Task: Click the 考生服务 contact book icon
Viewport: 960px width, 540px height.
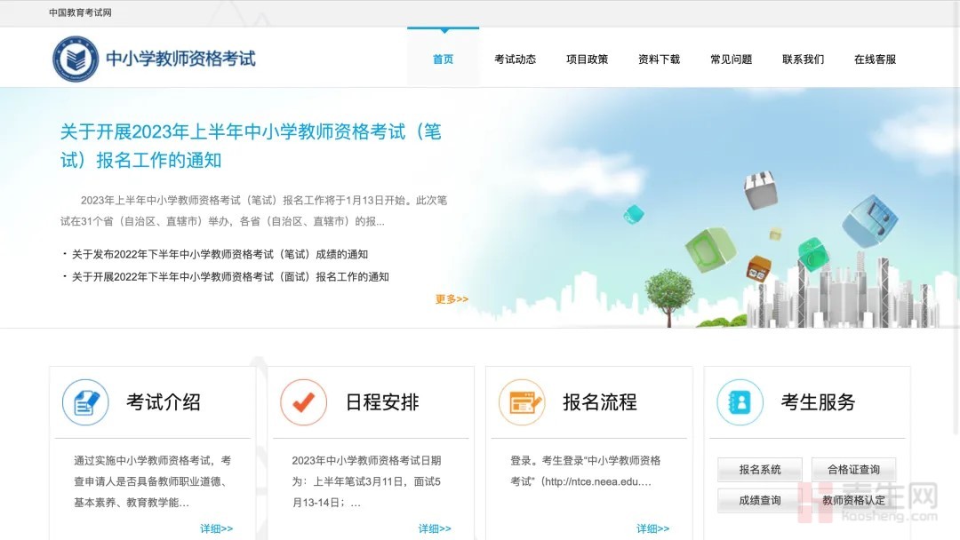Action: pos(740,402)
